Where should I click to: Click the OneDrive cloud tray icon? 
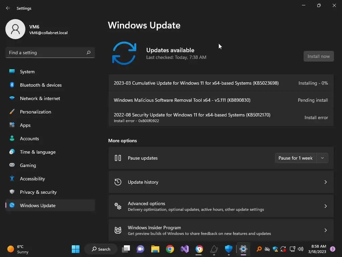[267, 249]
